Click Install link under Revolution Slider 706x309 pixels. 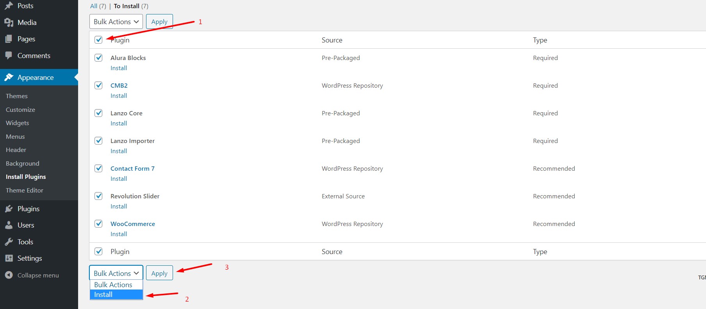pos(119,207)
